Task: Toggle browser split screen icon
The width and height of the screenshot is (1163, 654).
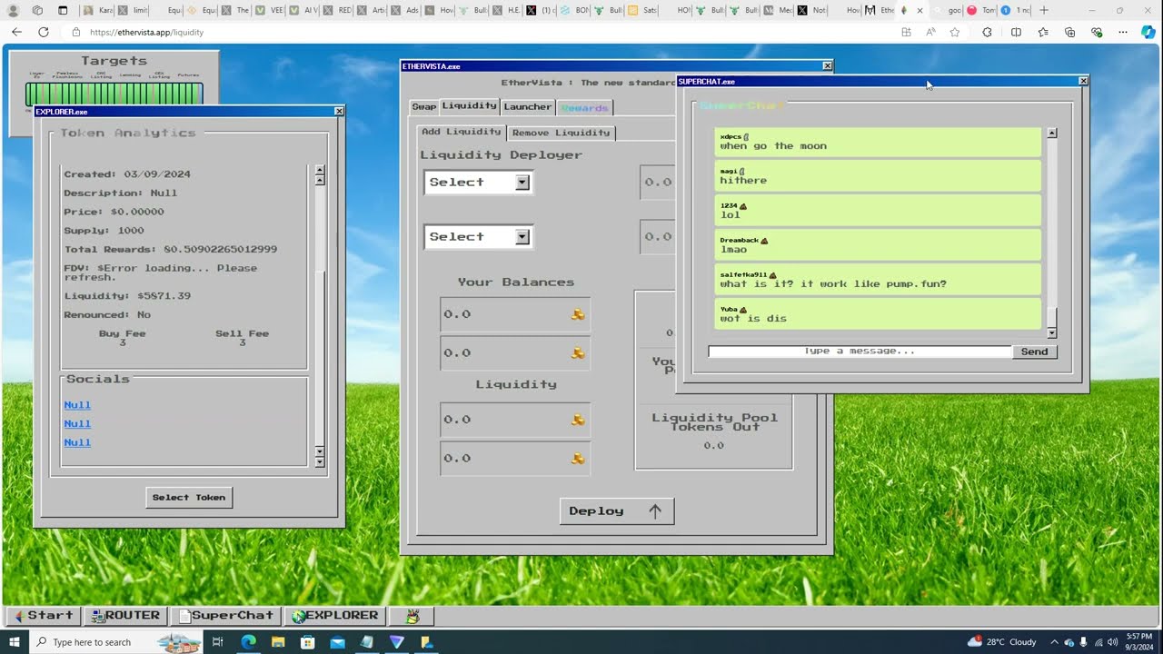Action: tap(1016, 32)
